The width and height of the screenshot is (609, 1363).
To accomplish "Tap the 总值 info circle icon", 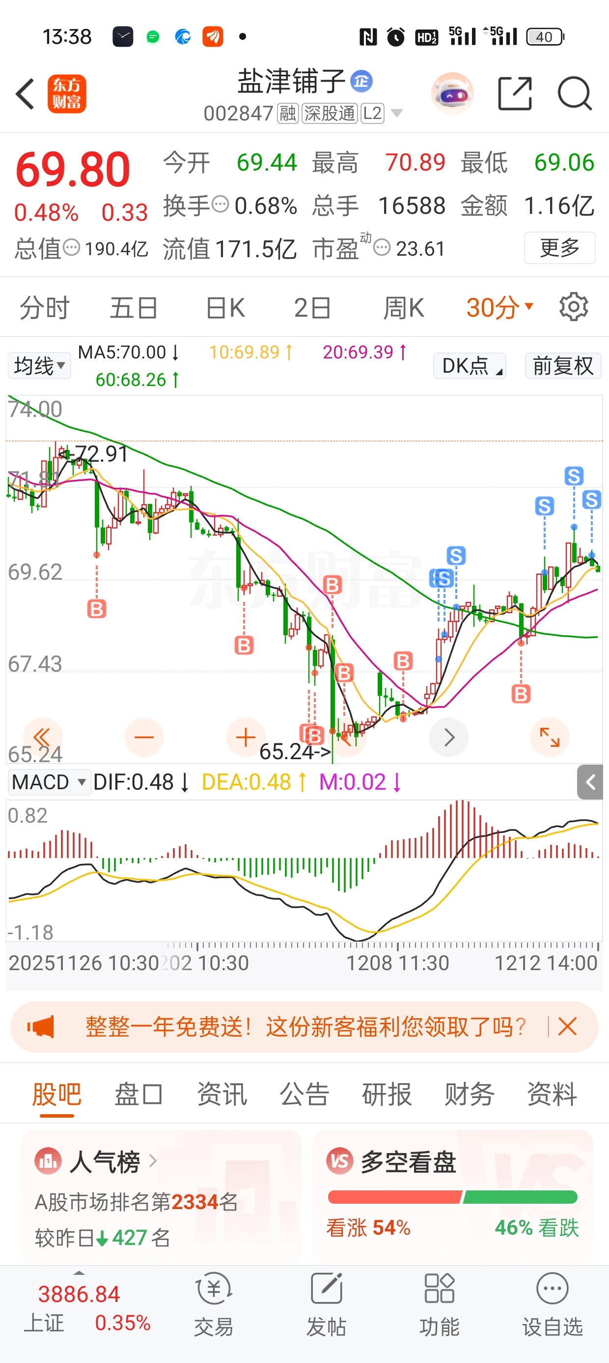I will coord(71,247).
